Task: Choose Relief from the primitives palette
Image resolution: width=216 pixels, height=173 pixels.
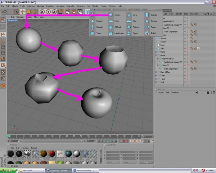Action: tap(150, 33)
